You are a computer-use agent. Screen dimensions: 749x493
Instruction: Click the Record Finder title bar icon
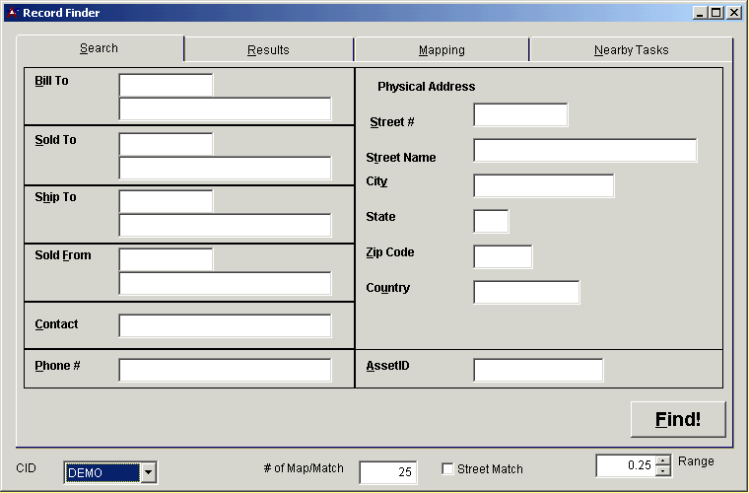12,13
